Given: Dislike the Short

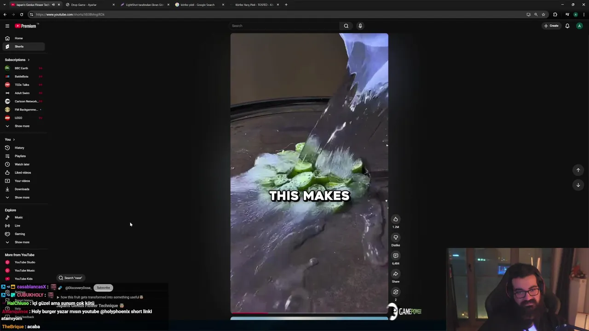Looking at the screenshot, I should point(396,238).
